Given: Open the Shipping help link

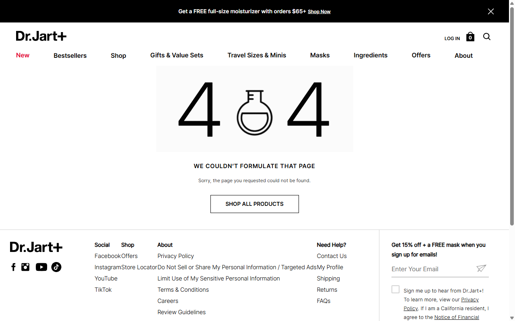Looking at the screenshot, I should tap(328, 278).
